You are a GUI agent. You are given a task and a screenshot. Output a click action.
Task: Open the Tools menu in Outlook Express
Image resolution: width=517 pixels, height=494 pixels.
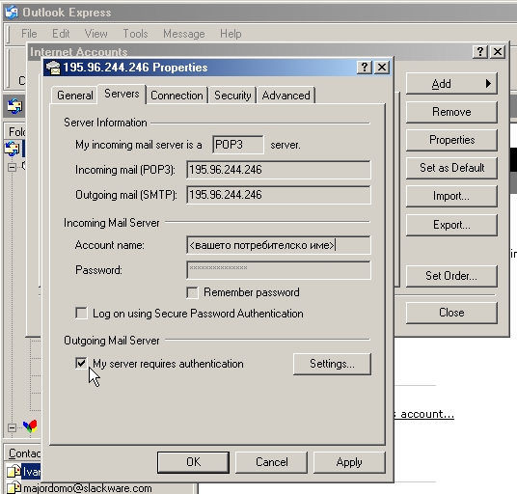coord(135,34)
